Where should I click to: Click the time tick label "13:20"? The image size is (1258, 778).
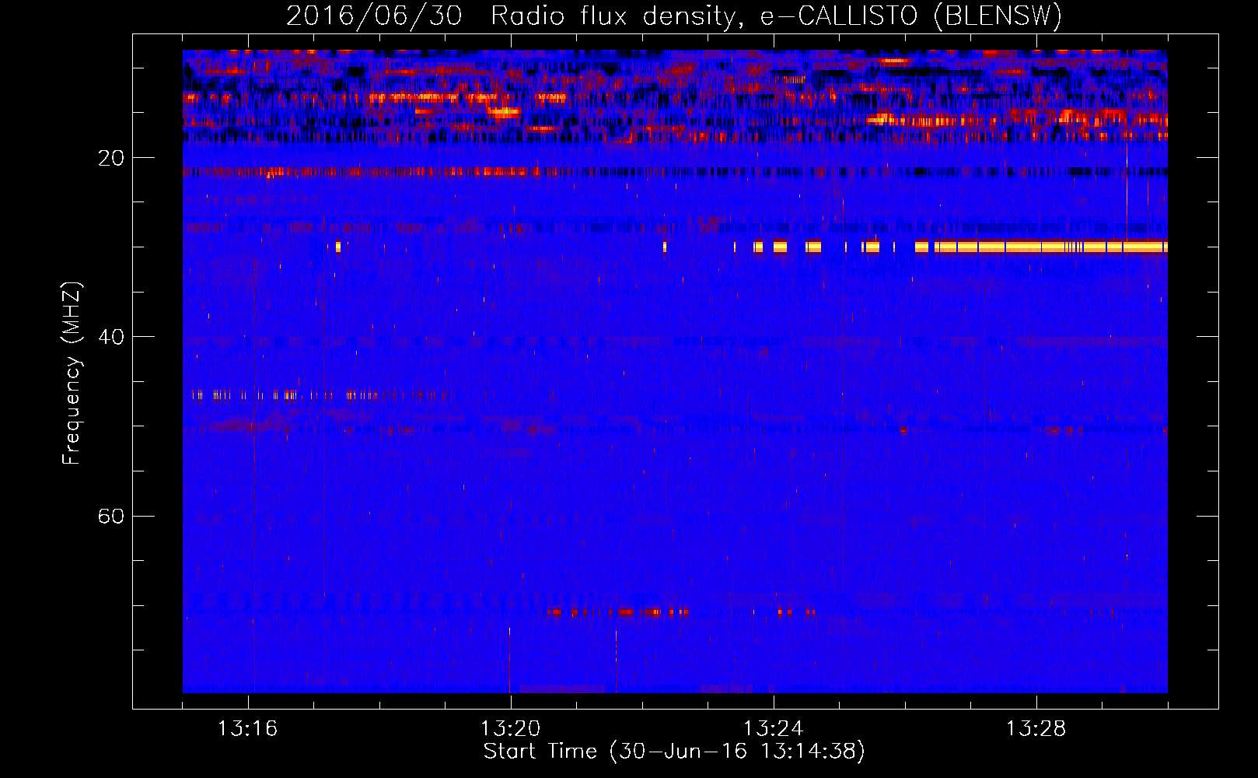coord(511,729)
